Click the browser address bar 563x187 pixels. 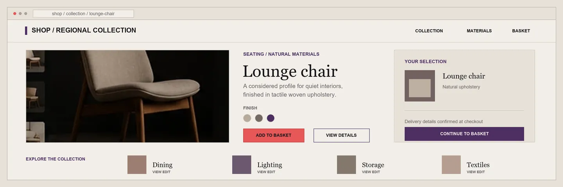click(83, 14)
